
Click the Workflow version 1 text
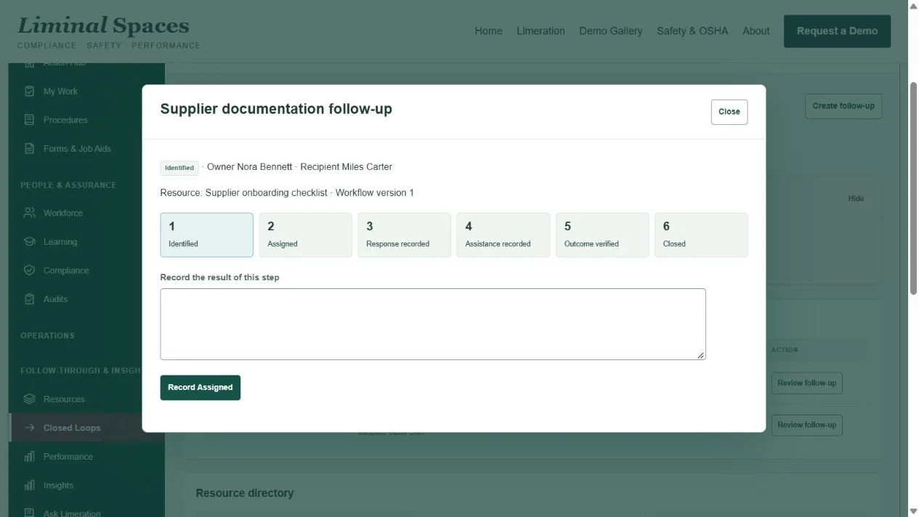click(x=374, y=193)
